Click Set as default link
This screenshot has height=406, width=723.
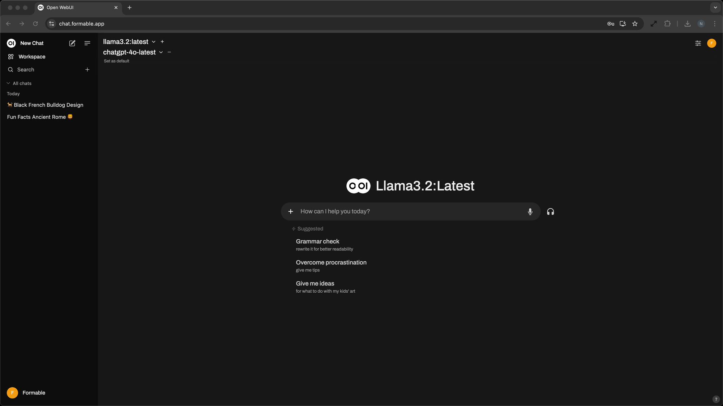(116, 61)
